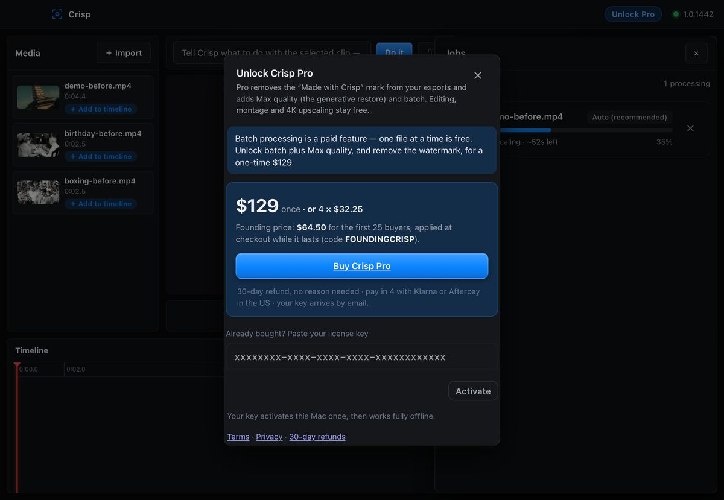Click the timeline red playhead marker
Image resolution: width=724 pixels, height=500 pixels.
pos(17,366)
